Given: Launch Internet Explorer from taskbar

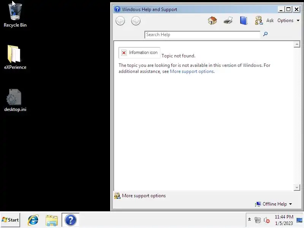Looking at the screenshot, I should tap(33, 220).
